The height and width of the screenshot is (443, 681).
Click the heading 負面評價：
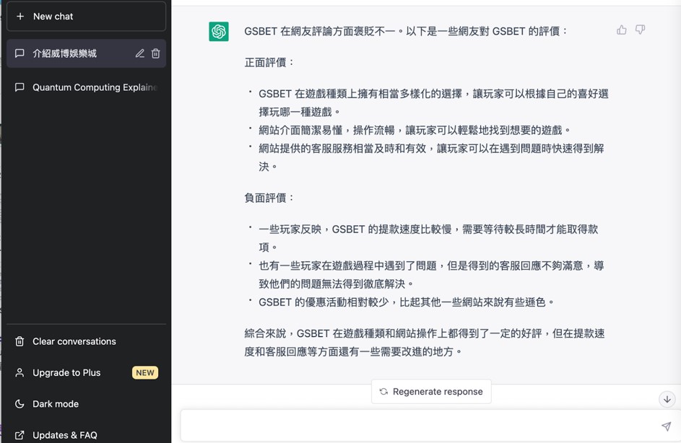(x=269, y=198)
